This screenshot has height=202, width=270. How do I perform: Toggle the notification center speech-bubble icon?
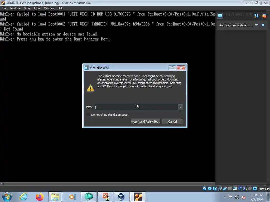tap(220, 16)
